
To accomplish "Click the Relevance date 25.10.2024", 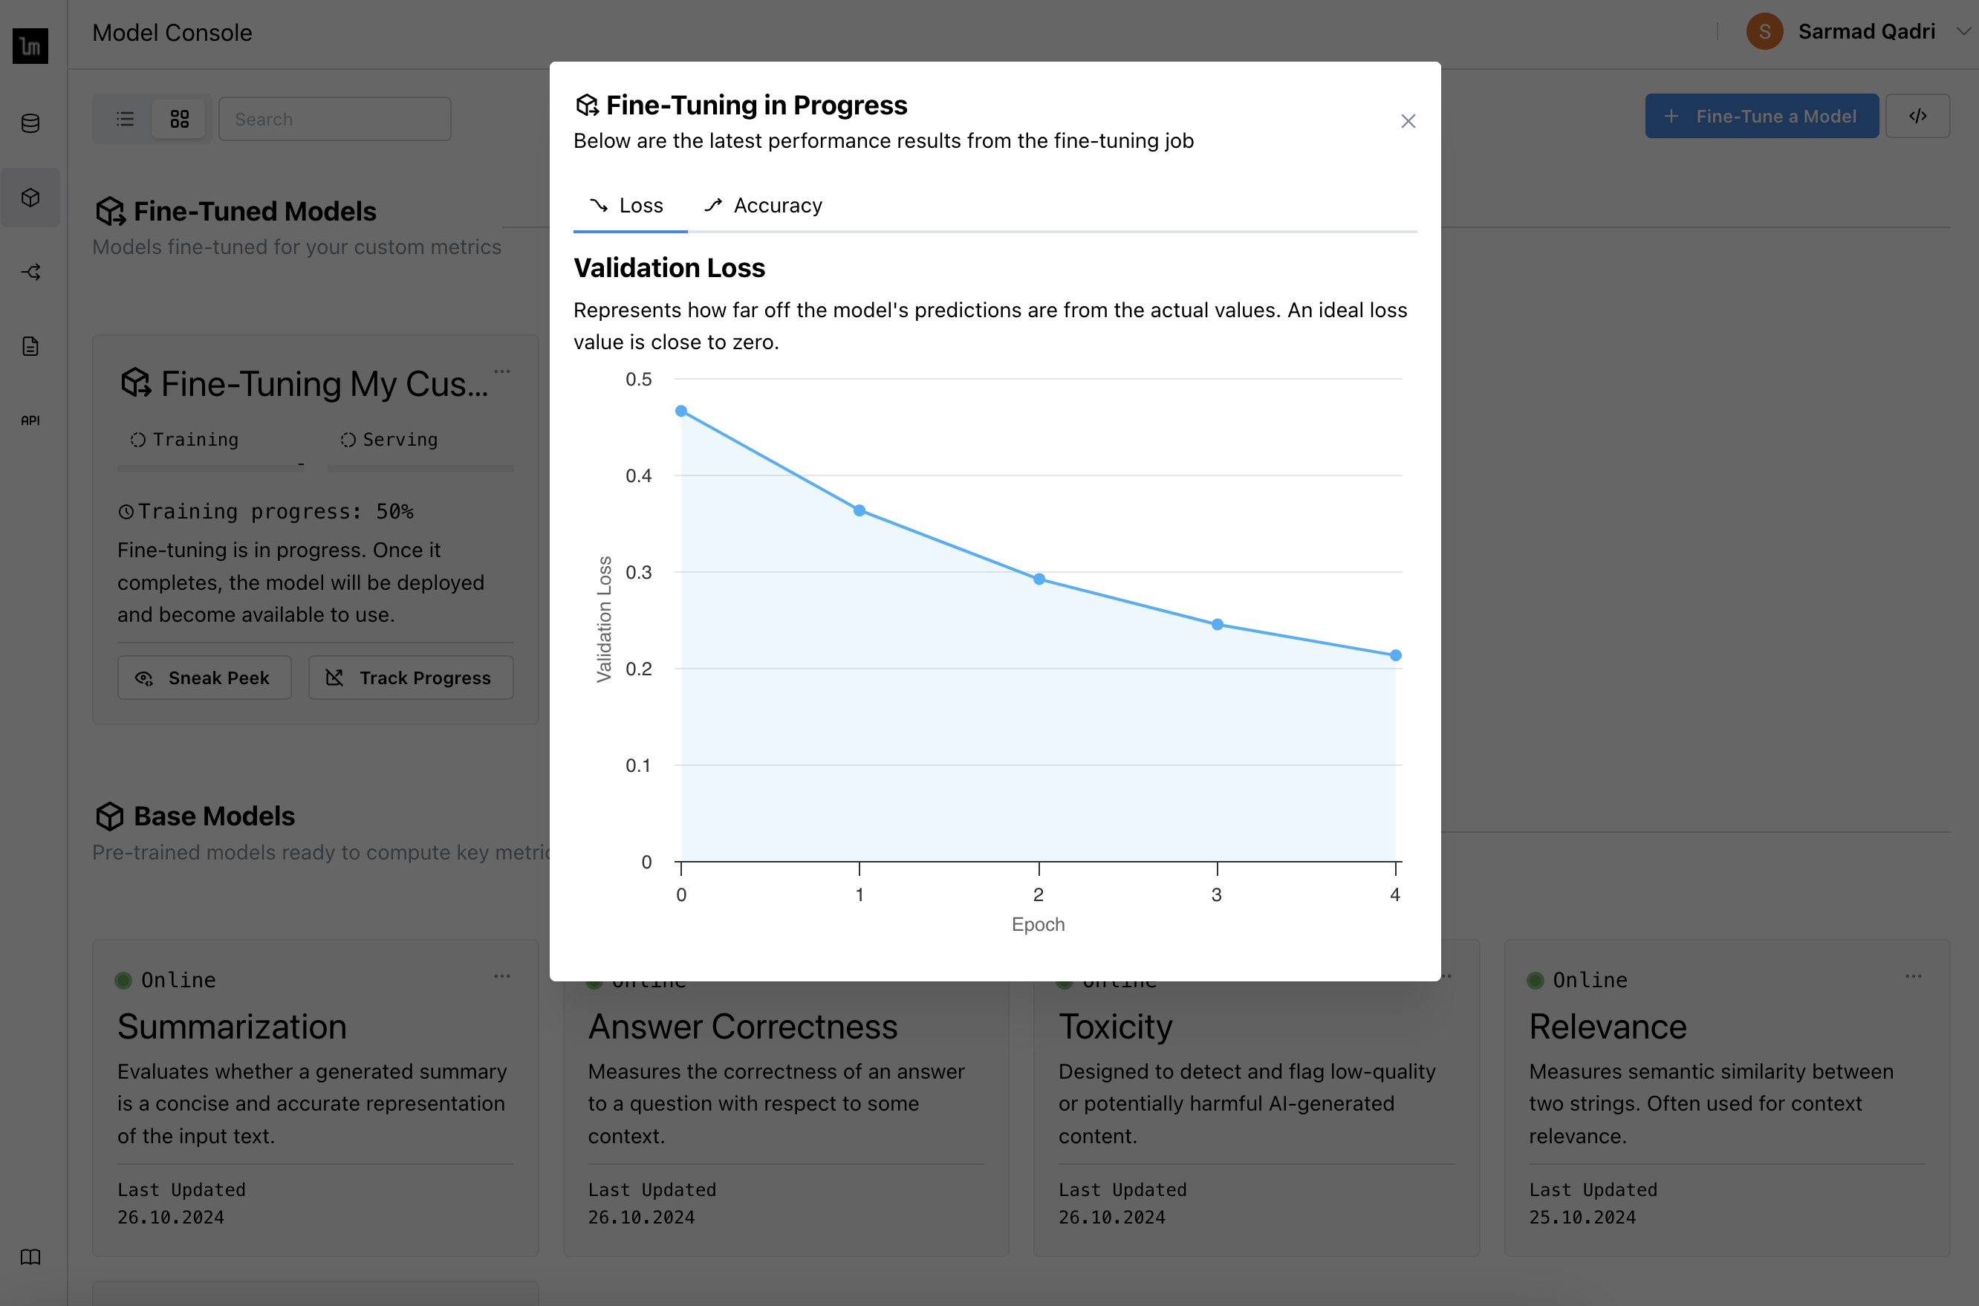I will [1582, 1218].
